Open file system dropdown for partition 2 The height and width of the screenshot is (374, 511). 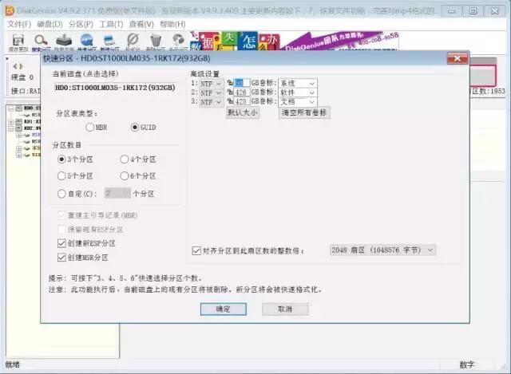tap(211, 93)
